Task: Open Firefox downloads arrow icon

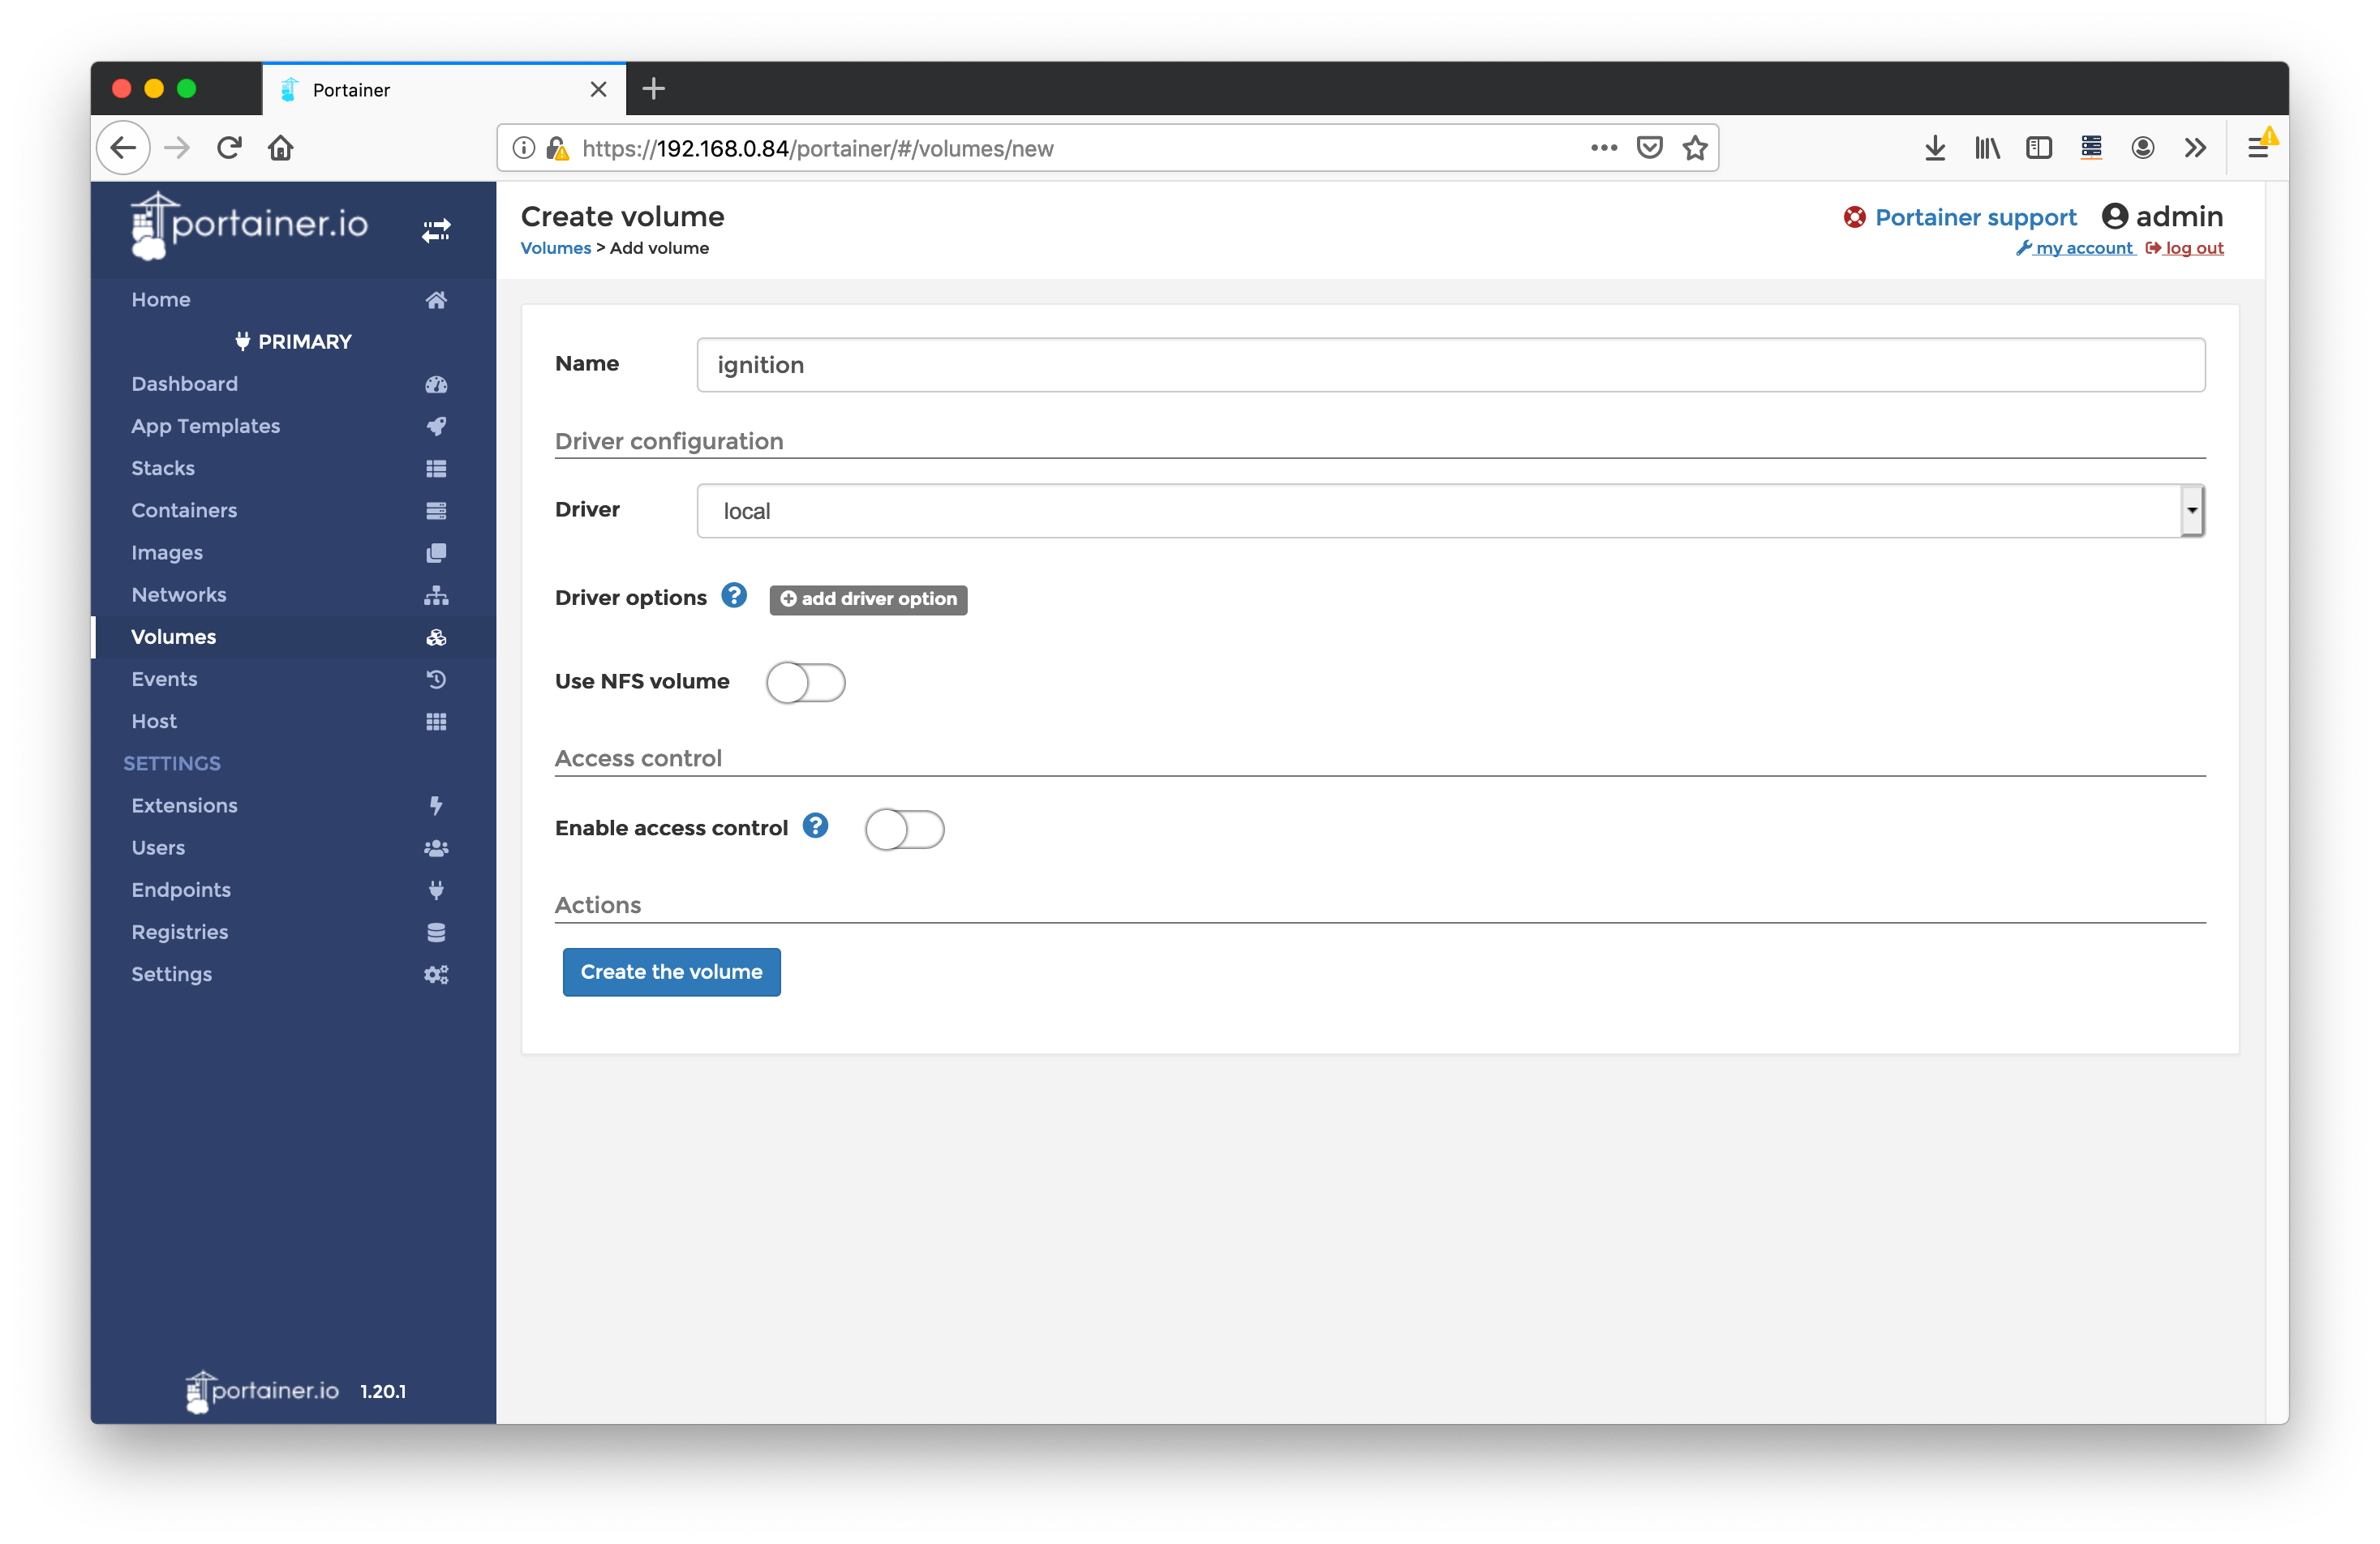Action: pos(1935,148)
